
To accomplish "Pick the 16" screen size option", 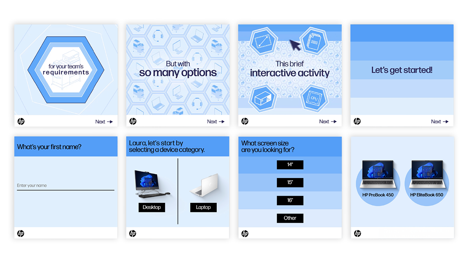I will click(x=290, y=200).
